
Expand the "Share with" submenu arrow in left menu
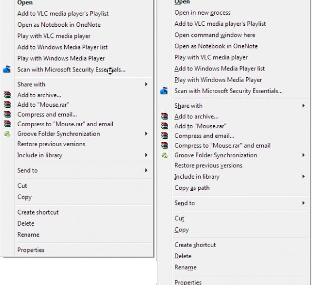[x=146, y=84]
